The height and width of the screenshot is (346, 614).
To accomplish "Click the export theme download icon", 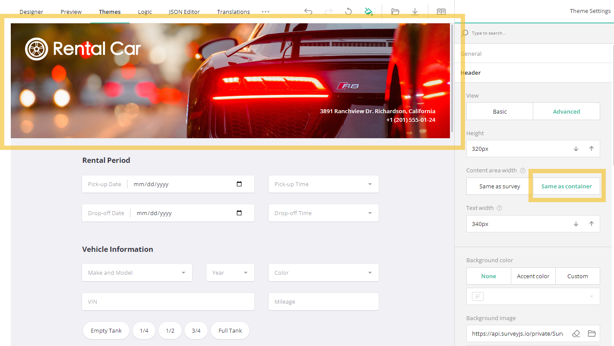I will tap(415, 12).
